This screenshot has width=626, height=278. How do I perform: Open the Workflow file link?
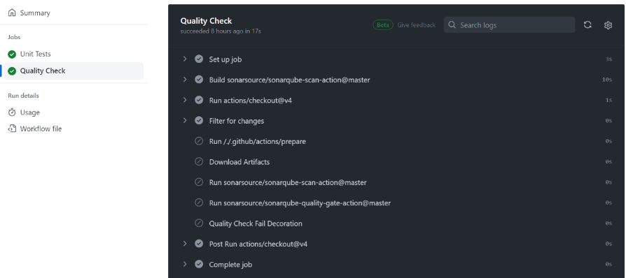pos(41,129)
